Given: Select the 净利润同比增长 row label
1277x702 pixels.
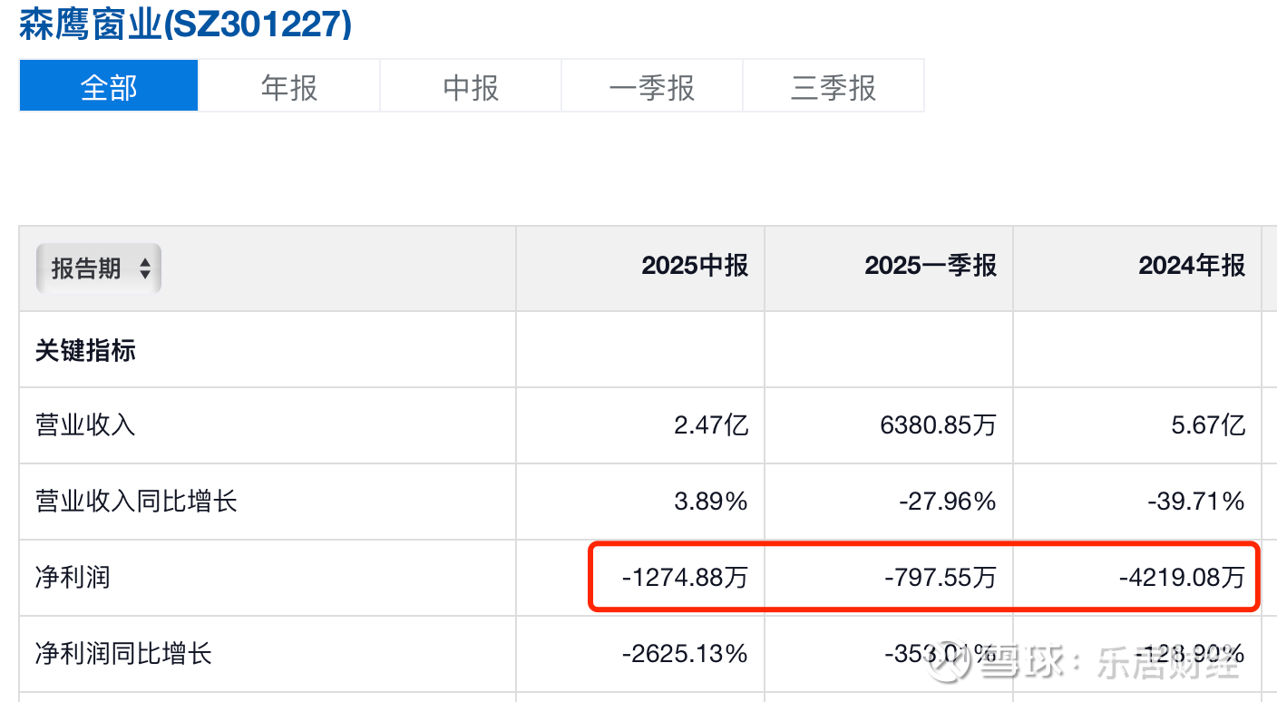Looking at the screenshot, I should (123, 653).
